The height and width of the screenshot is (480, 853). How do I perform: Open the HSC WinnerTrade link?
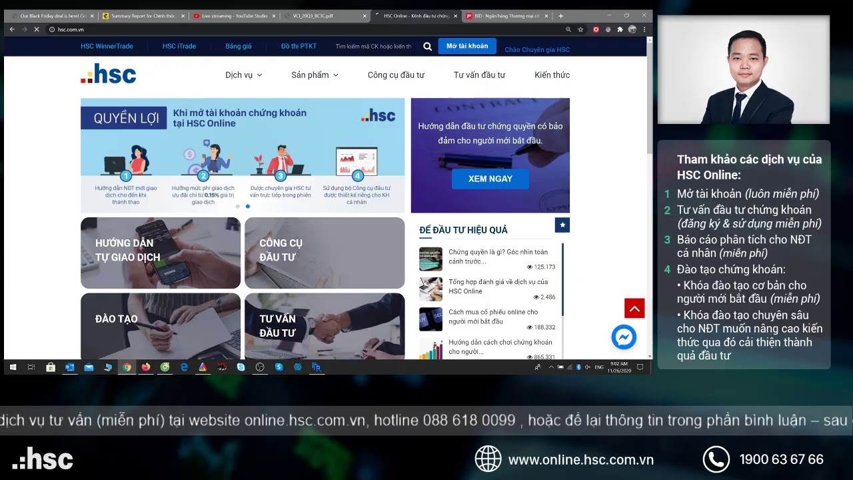tap(107, 47)
